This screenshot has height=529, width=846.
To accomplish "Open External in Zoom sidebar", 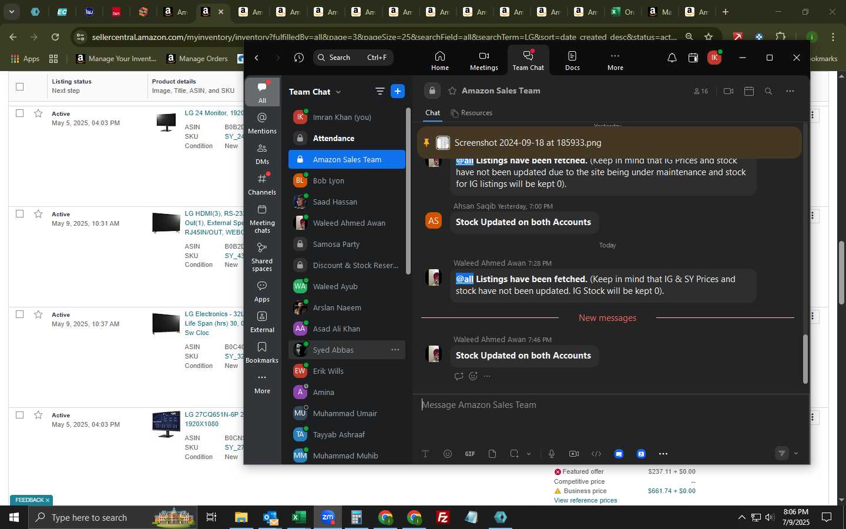I will tap(262, 322).
